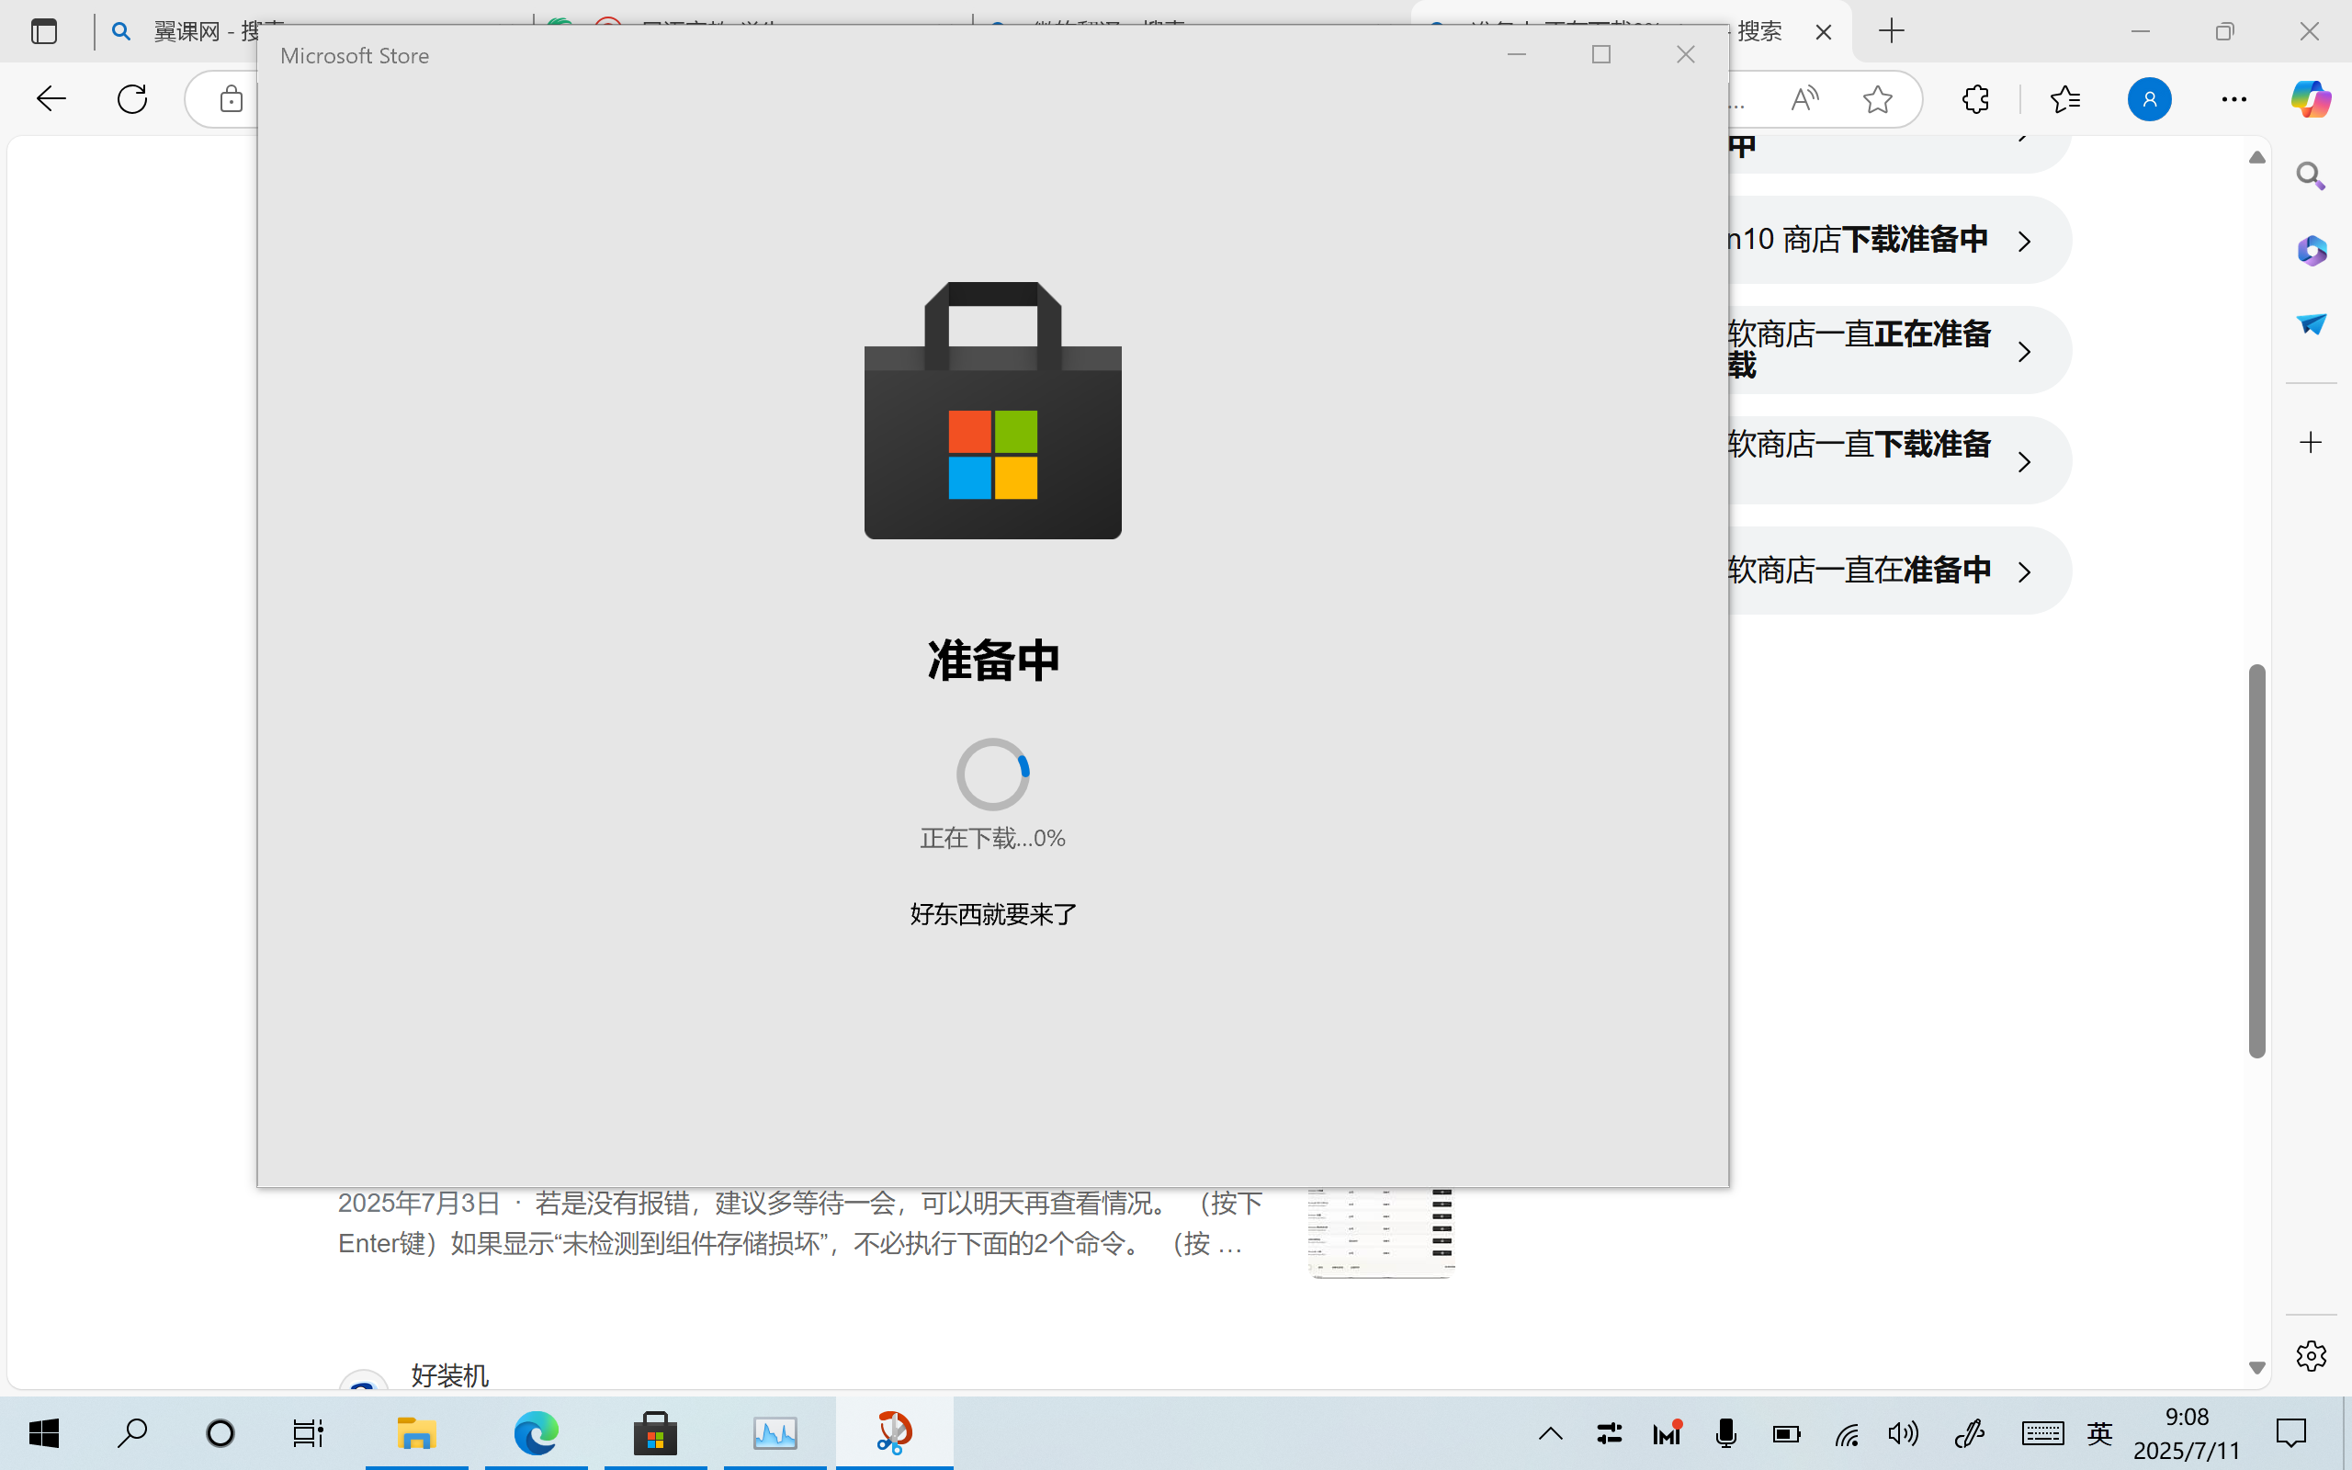The height and width of the screenshot is (1470, 2352).
Task: Open tray settings sliders icon
Action: (x=1610, y=1434)
